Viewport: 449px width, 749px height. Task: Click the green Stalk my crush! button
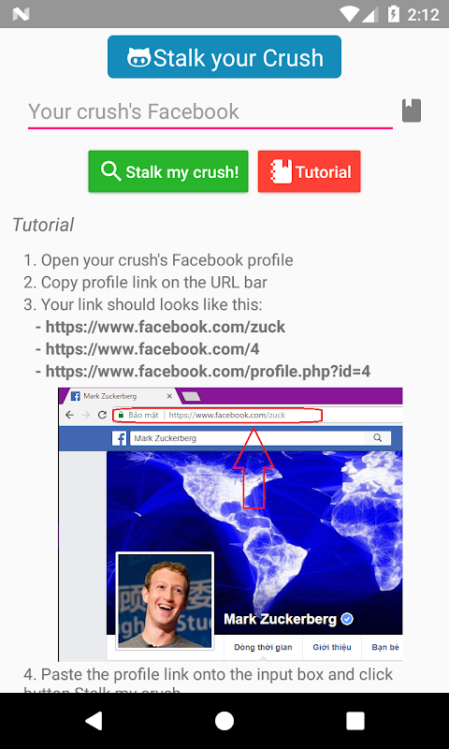[168, 171]
